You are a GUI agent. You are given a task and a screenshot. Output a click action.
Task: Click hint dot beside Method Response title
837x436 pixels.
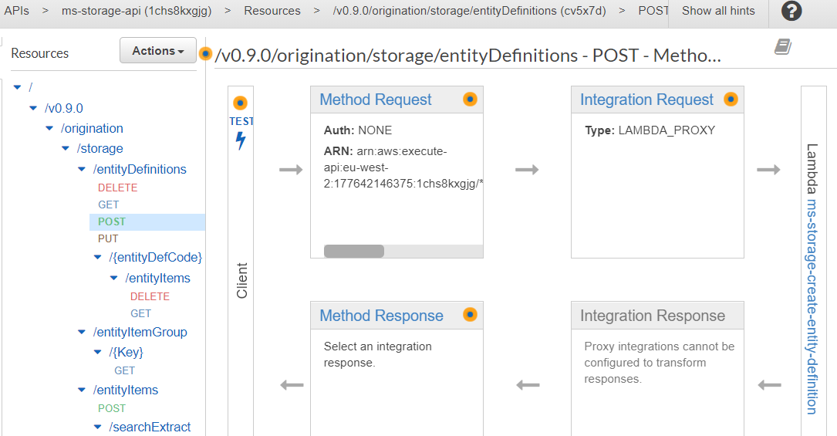pos(470,314)
